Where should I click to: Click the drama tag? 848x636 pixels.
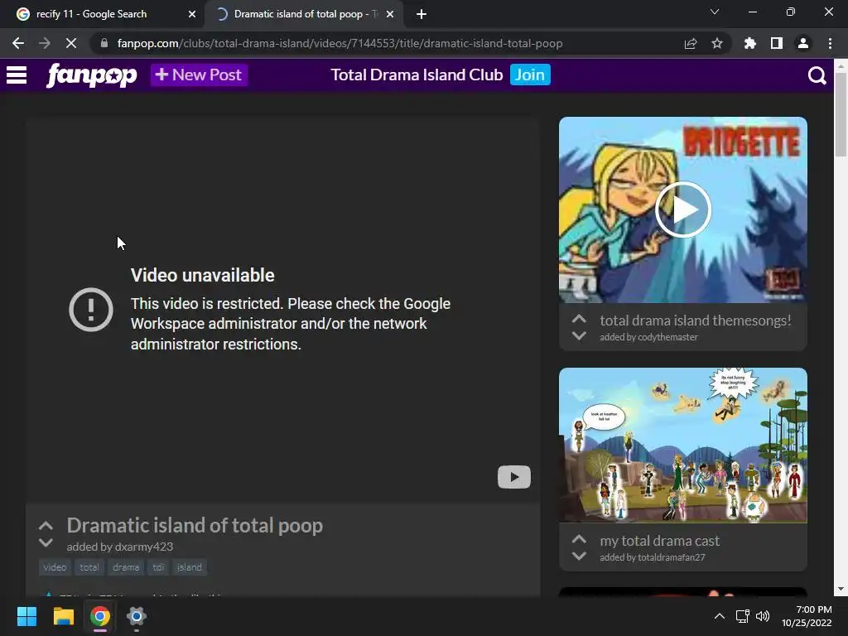click(x=126, y=567)
